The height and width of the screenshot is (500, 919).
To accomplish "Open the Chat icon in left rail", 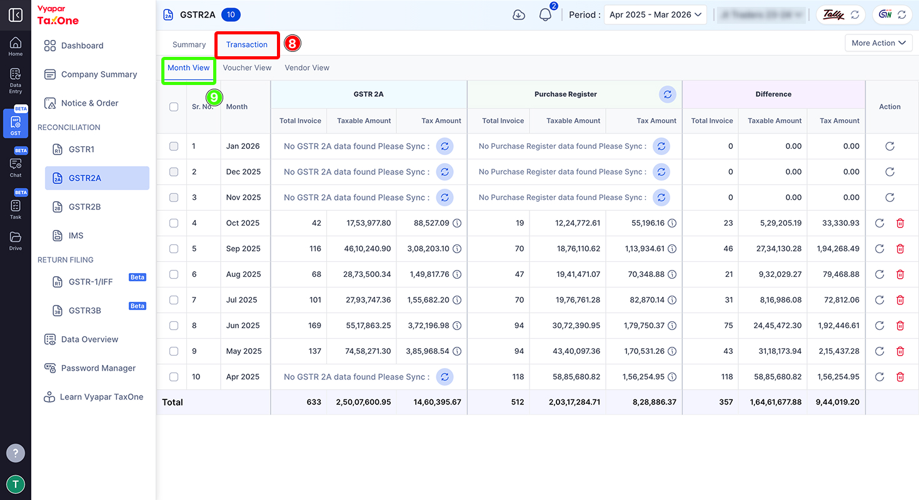I will (x=16, y=166).
